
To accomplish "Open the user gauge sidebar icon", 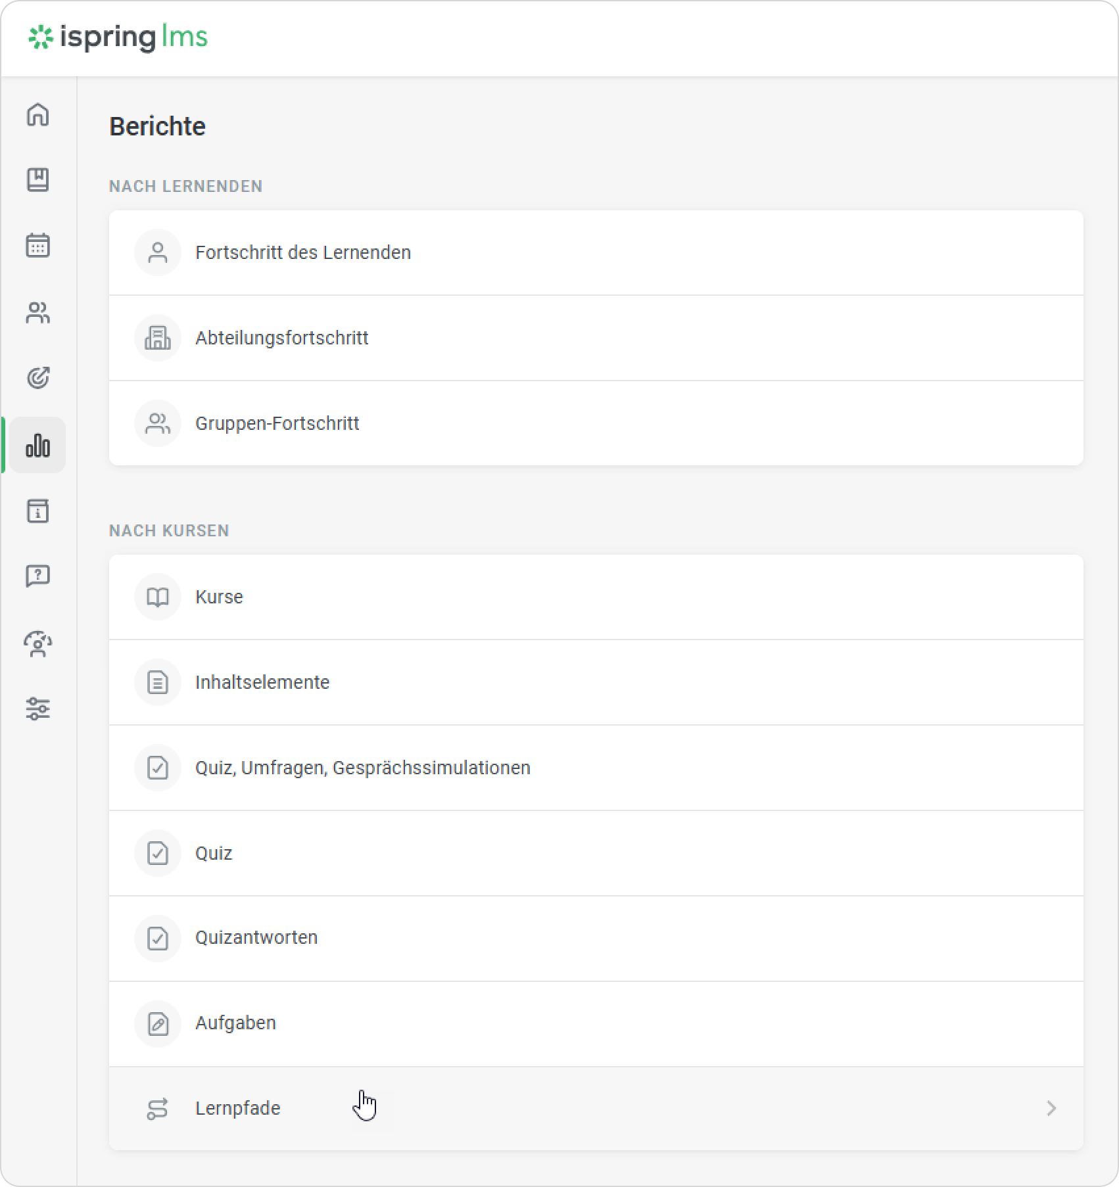I will (38, 643).
